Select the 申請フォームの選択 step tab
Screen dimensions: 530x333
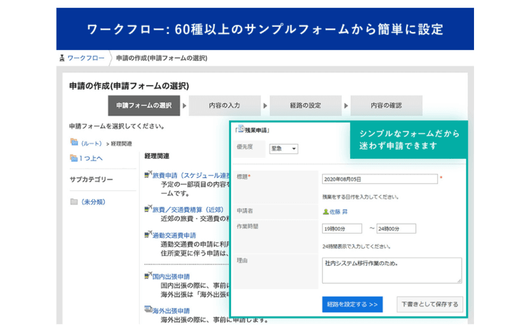click(x=144, y=106)
